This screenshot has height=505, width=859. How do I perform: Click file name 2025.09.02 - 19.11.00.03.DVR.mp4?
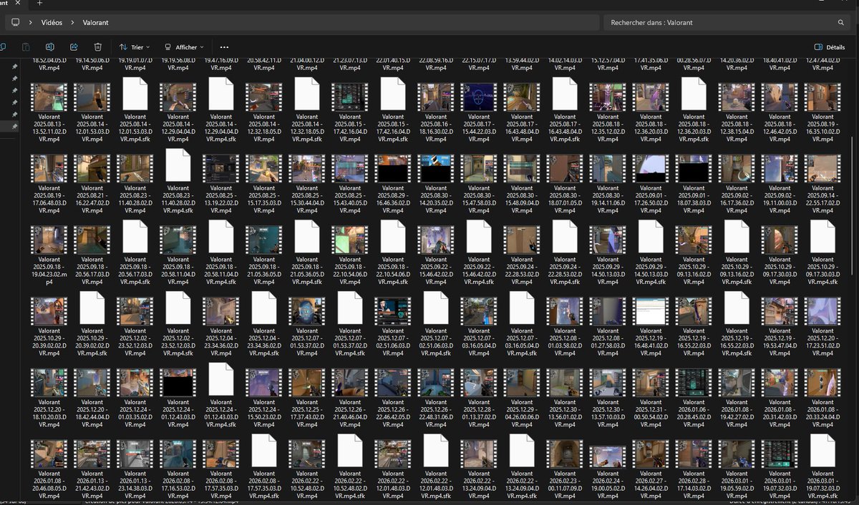(780, 199)
